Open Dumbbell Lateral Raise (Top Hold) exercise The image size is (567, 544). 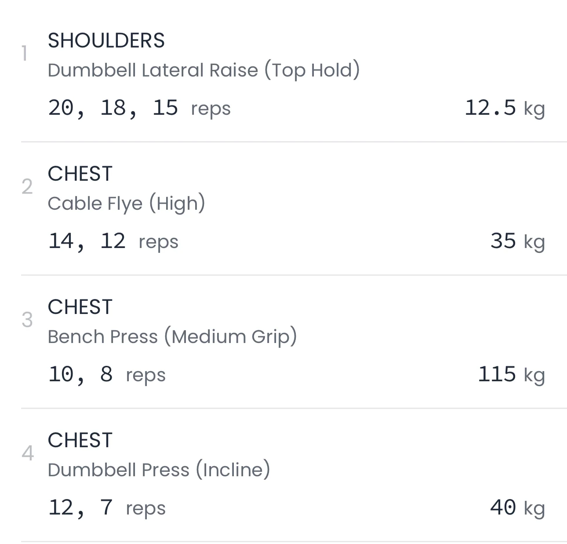(x=204, y=70)
